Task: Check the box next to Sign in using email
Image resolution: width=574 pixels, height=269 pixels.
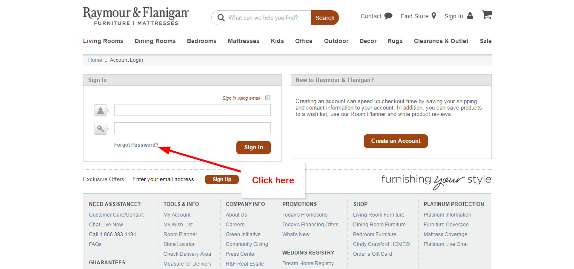Action: 268,98
